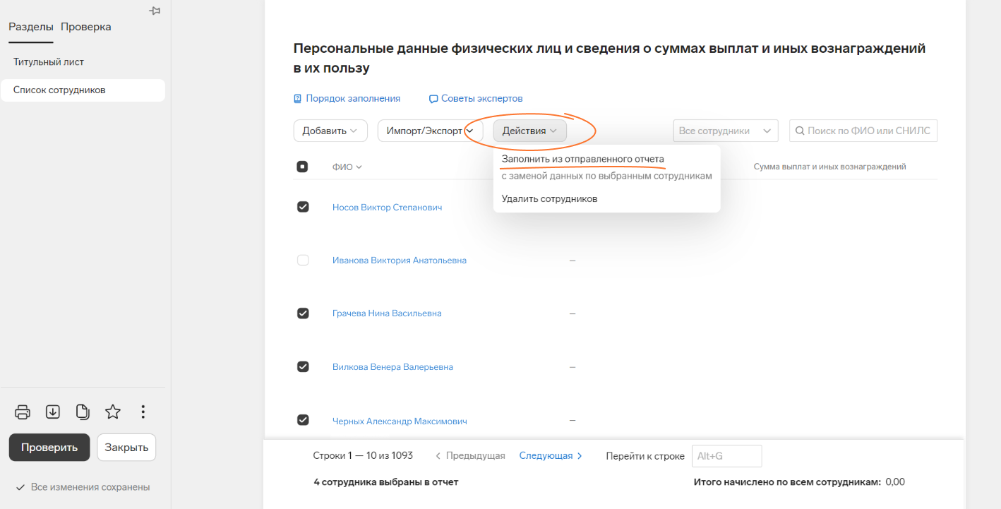Click the search magnifier icon
The height and width of the screenshot is (509, 1001).
tap(801, 131)
